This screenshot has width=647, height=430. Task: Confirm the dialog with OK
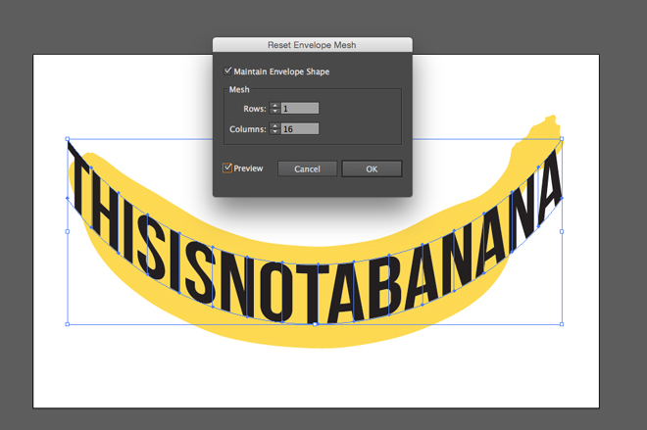[372, 169]
